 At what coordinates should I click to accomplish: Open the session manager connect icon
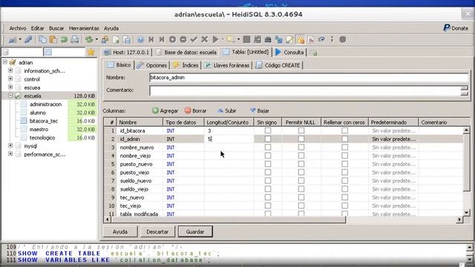click(x=13, y=39)
